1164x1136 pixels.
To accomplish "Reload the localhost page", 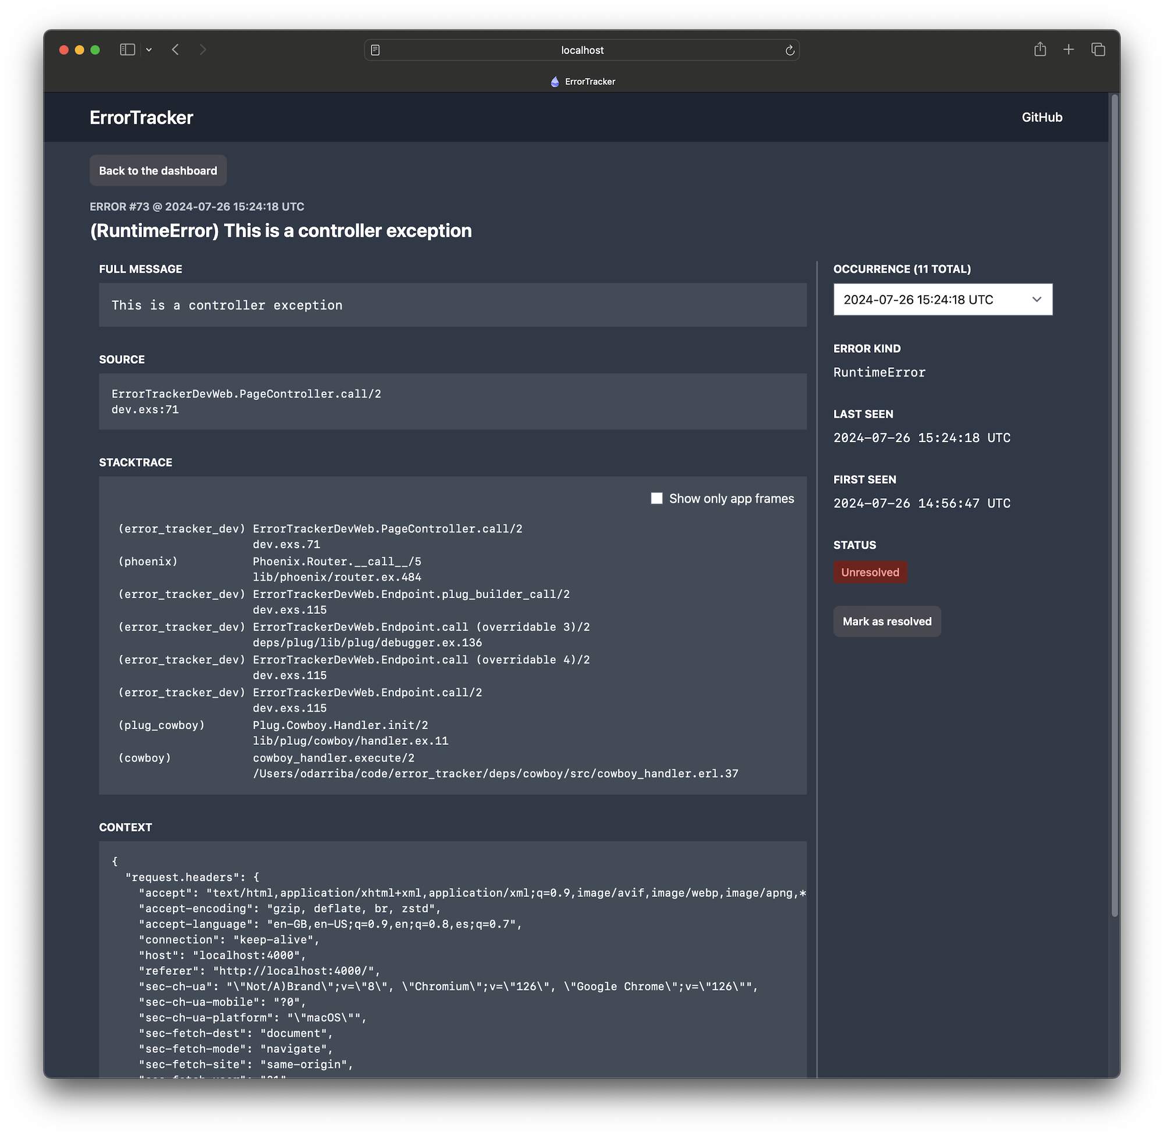I will click(790, 50).
